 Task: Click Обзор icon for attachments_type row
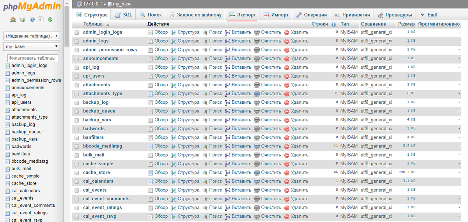pos(151,94)
